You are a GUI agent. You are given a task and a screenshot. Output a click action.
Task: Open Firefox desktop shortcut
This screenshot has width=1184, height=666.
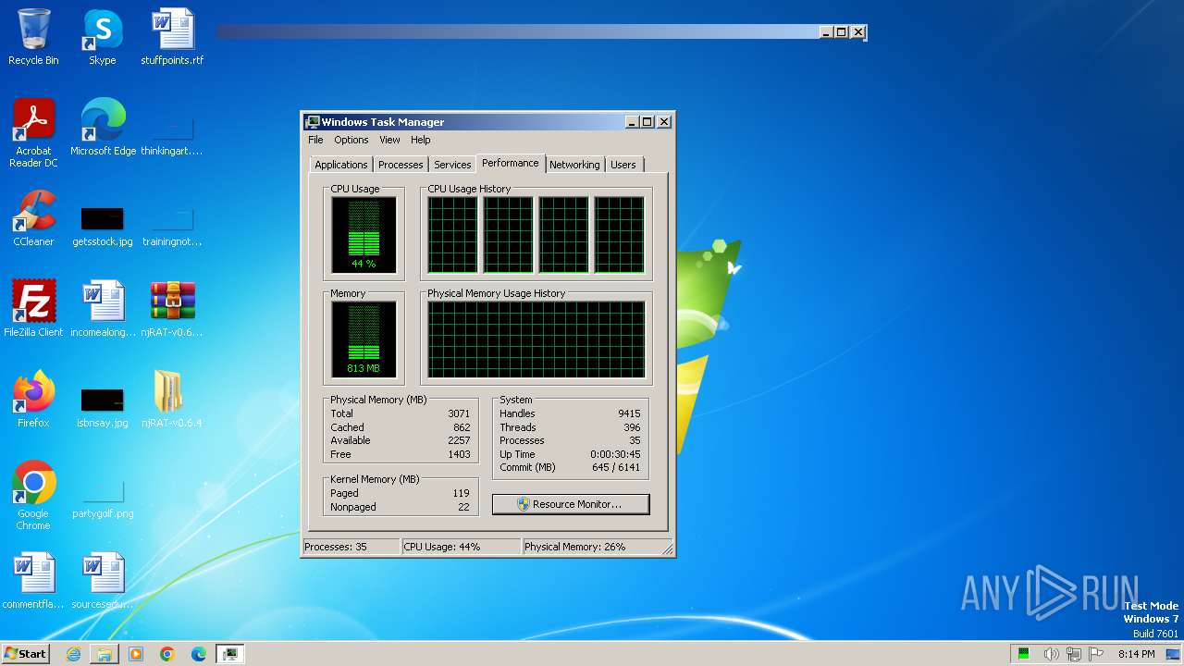pyautogui.click(x=33, y=400)
